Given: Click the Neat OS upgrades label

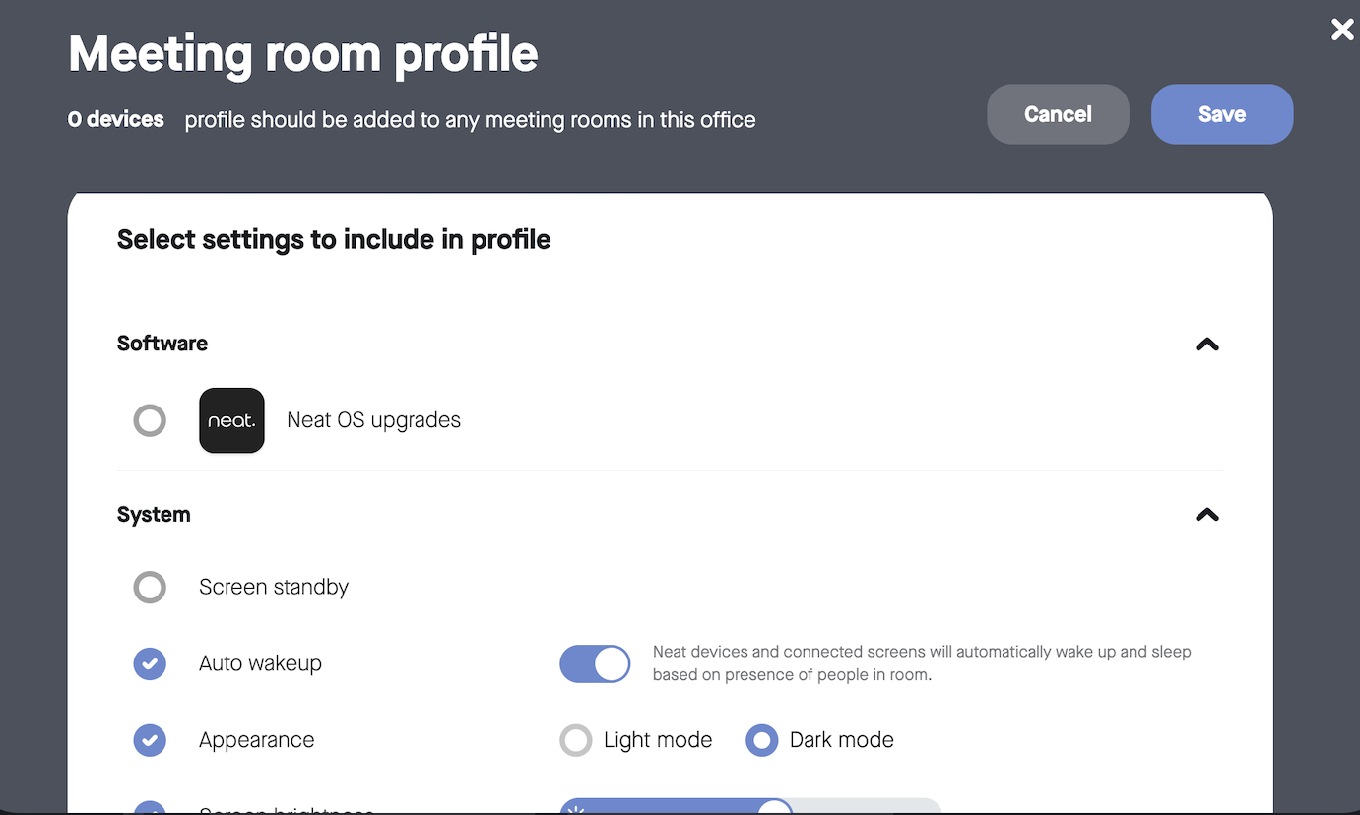Looking at the screenshot, I should (373, 420).
